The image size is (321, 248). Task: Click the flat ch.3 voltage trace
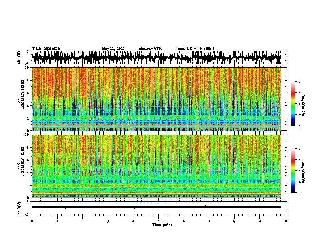[156, 207]
